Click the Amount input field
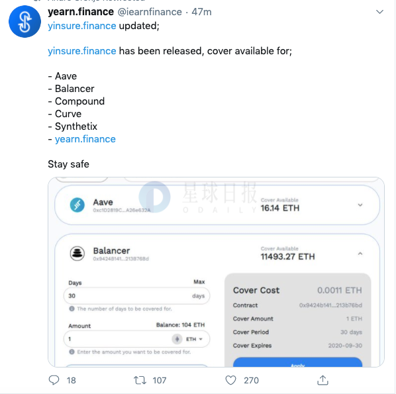The height and width of the screenshot is (394, 396). point(136,339)
